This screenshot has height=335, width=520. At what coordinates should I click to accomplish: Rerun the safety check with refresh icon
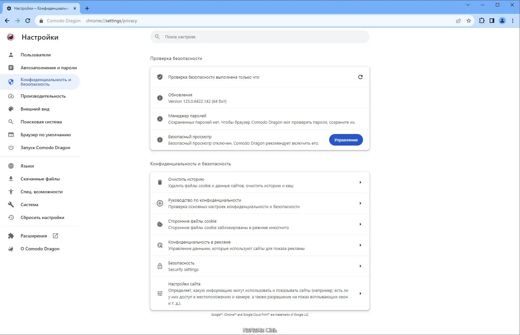pyautogui.click(x=360, y=77)
